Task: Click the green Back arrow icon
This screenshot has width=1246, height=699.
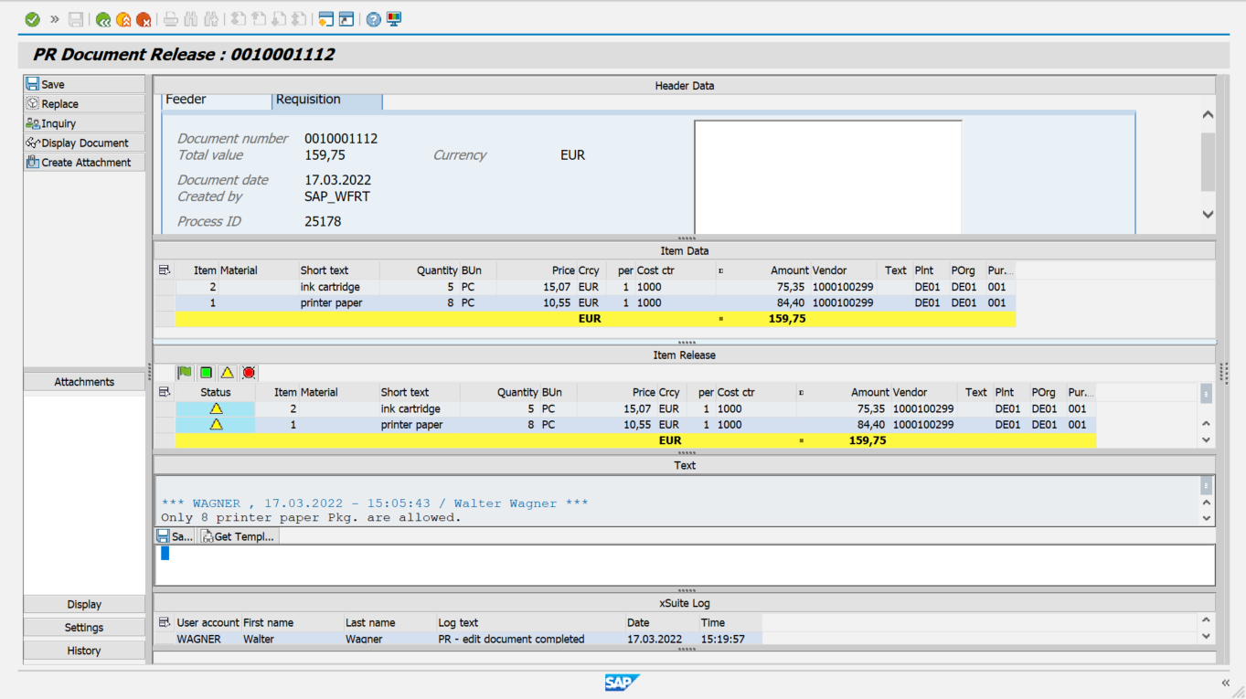Action: coord(103,19)
